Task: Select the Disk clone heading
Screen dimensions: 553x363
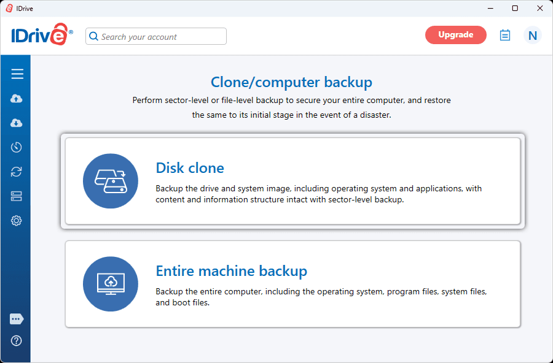Action: click(190, 168)
